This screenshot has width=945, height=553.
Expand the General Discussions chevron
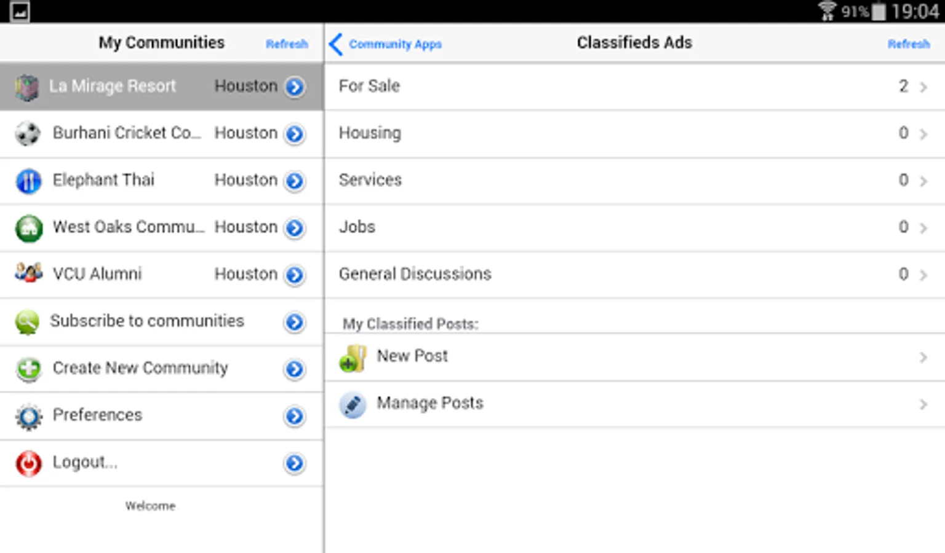click(923, 275)
